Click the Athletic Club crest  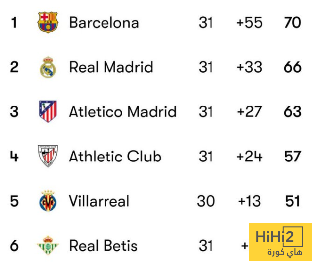click(x=48, y=157)
